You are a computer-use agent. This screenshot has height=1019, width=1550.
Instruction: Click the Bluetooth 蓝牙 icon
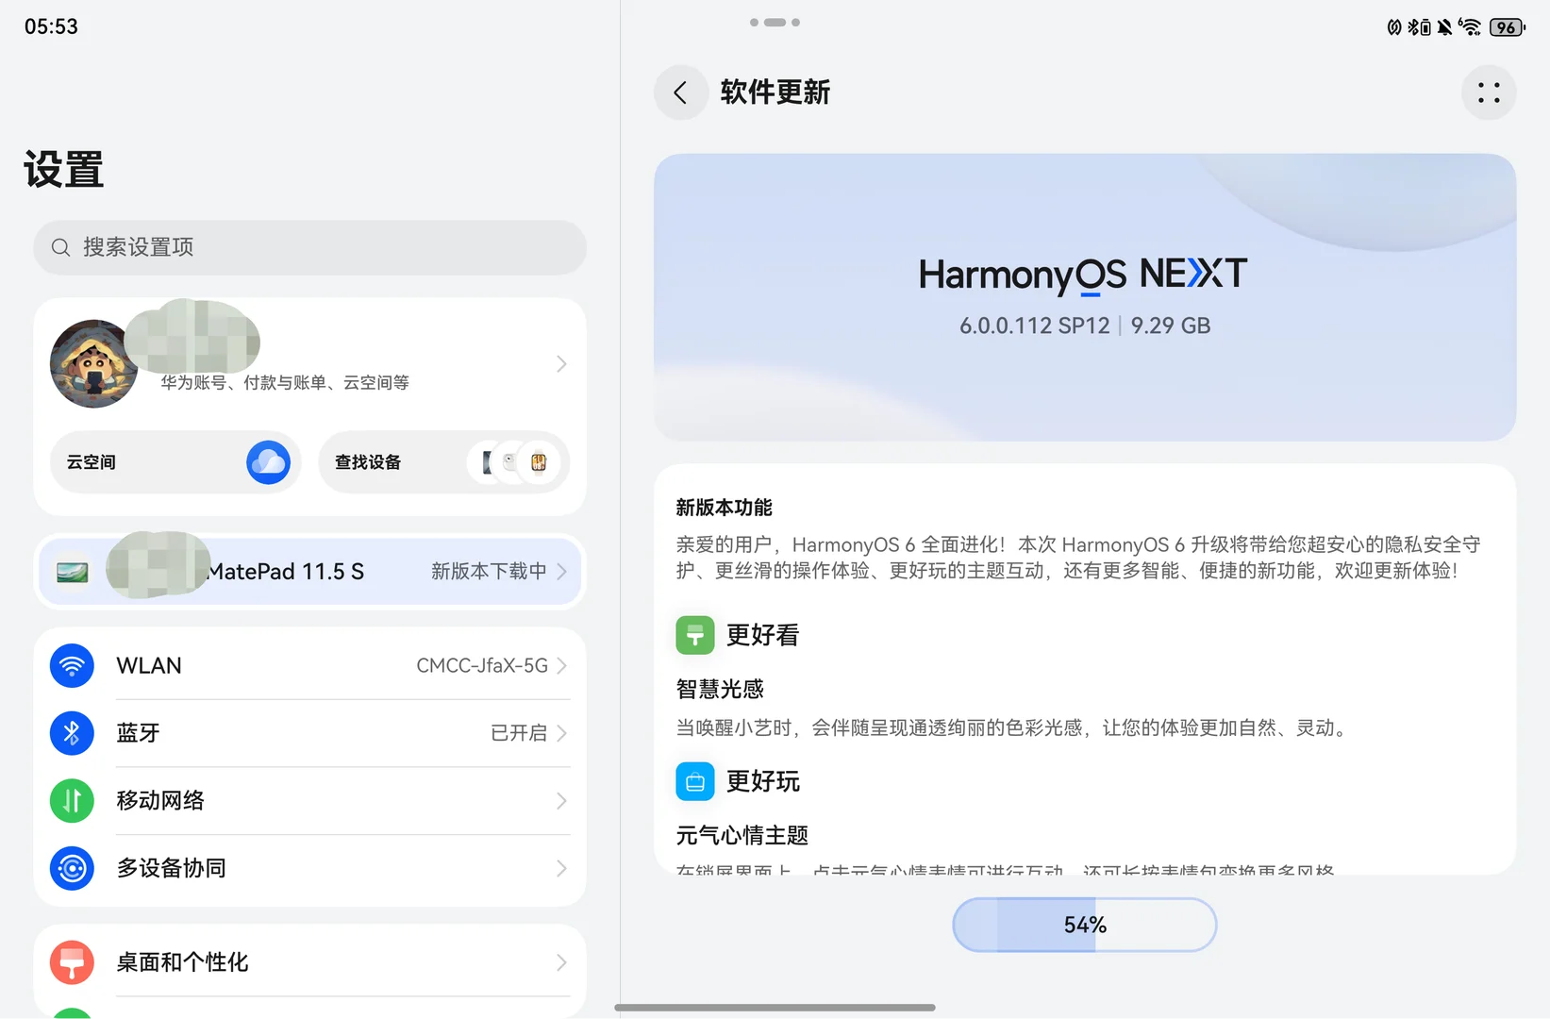tap(72, 733)
